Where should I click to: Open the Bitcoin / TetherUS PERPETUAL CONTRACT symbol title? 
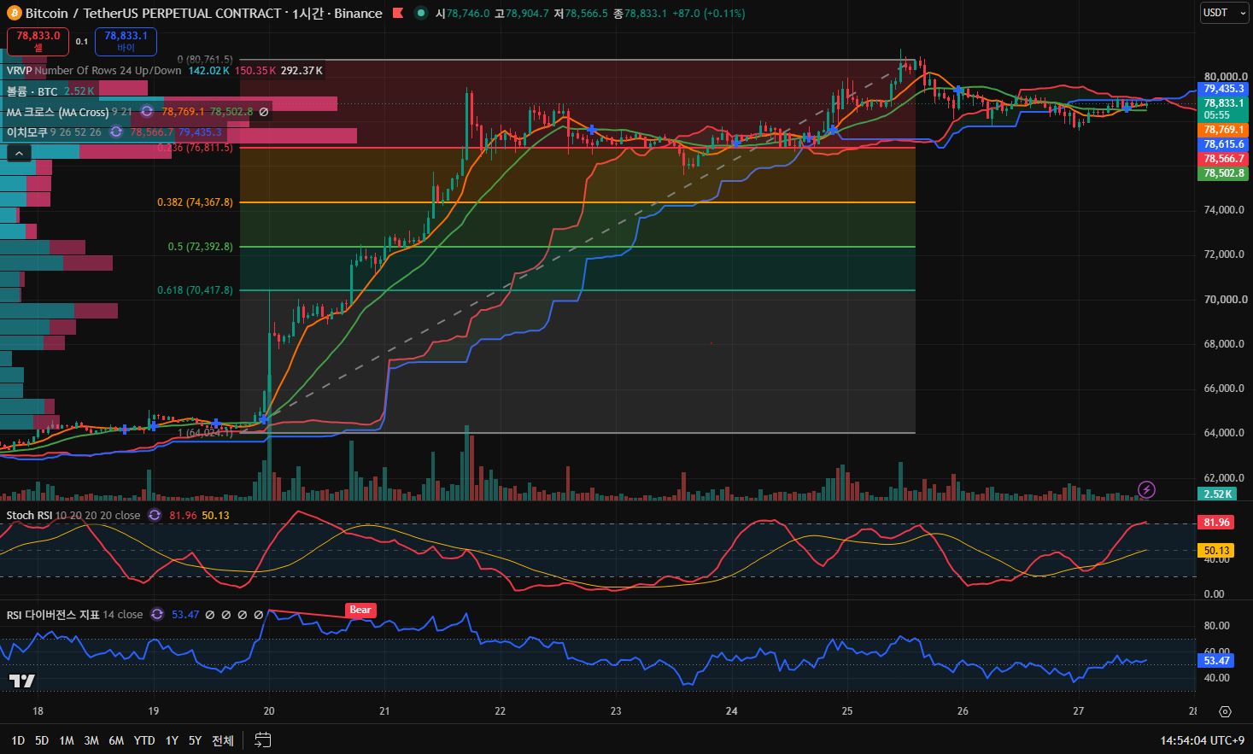tap(154, 14)
